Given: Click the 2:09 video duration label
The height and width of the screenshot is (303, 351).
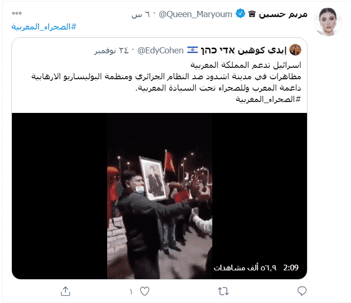Looking at the screenshot, I should tap(291, 267).
